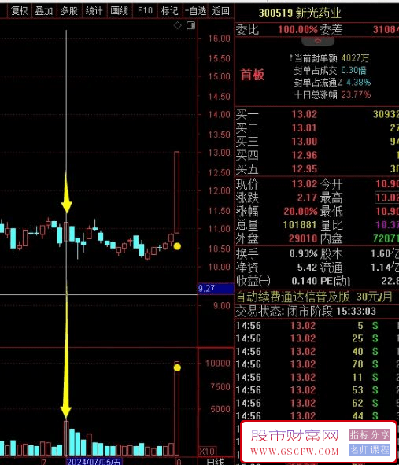Viewport: 399px width, 465px height.
Task: Select the 多股 multi-stock view
Action: click(x=68, y=11)
